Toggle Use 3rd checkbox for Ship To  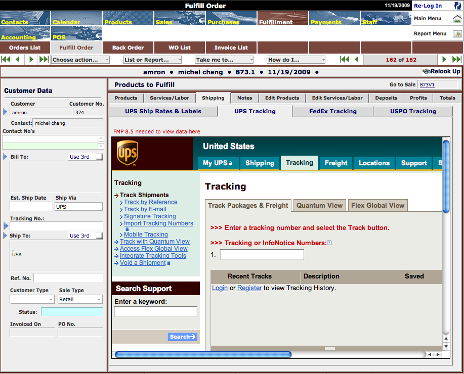click(99, 236)
